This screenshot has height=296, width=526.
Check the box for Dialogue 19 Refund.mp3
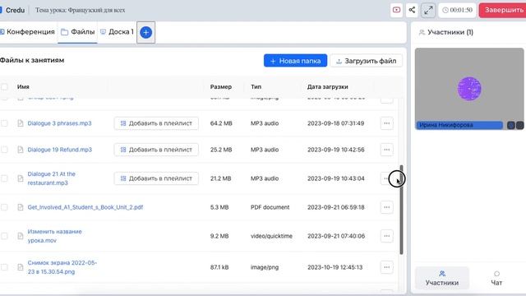pos(4,150)
